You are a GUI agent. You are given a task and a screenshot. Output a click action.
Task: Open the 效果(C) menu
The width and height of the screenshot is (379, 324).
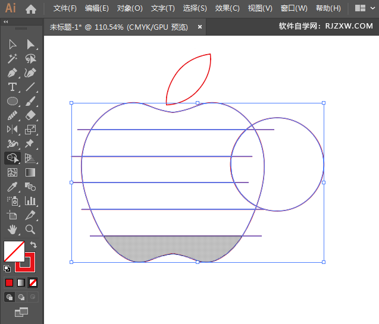(227, 8)
